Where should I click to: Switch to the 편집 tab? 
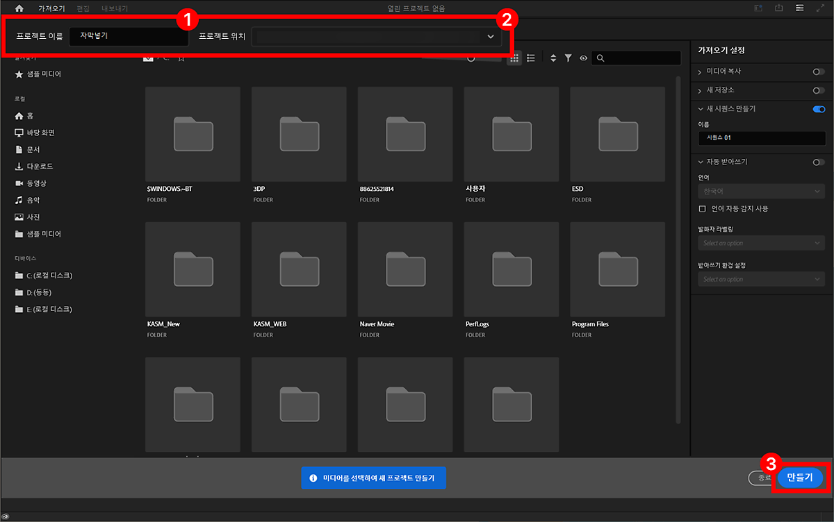[83, 8]
